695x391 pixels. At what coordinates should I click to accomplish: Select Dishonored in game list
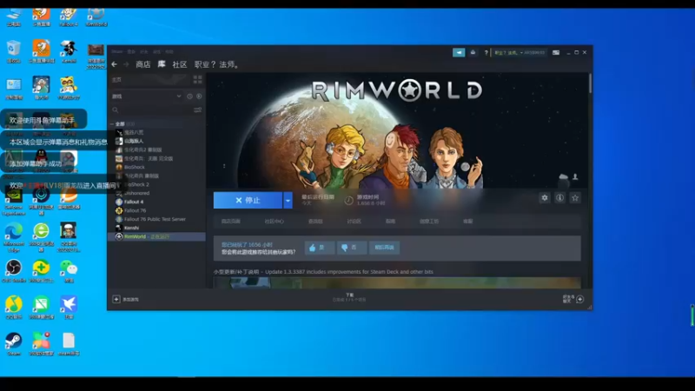click(137, 193)
